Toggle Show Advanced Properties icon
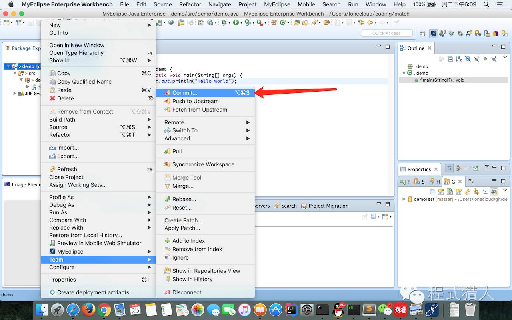512x320 pixels. coord(458,168)
